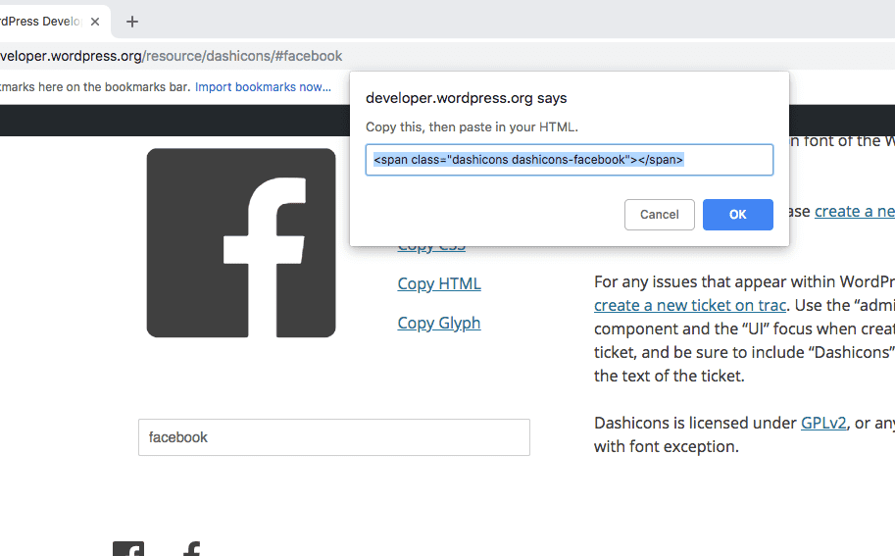Open the create a new ticket on trac link

(690, 306)
